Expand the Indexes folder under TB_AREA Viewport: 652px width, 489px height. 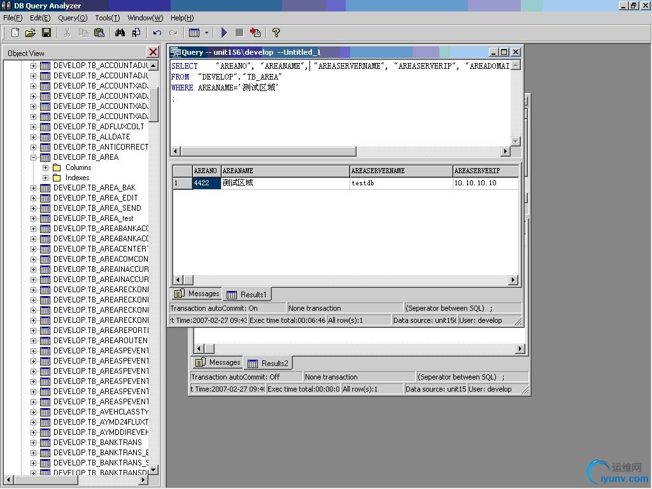(x=46, y=178)
